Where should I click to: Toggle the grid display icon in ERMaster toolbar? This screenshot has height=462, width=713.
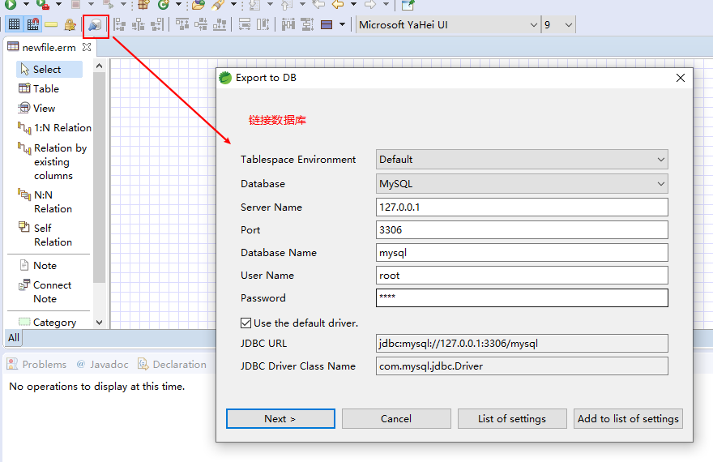tap(14, 24)
